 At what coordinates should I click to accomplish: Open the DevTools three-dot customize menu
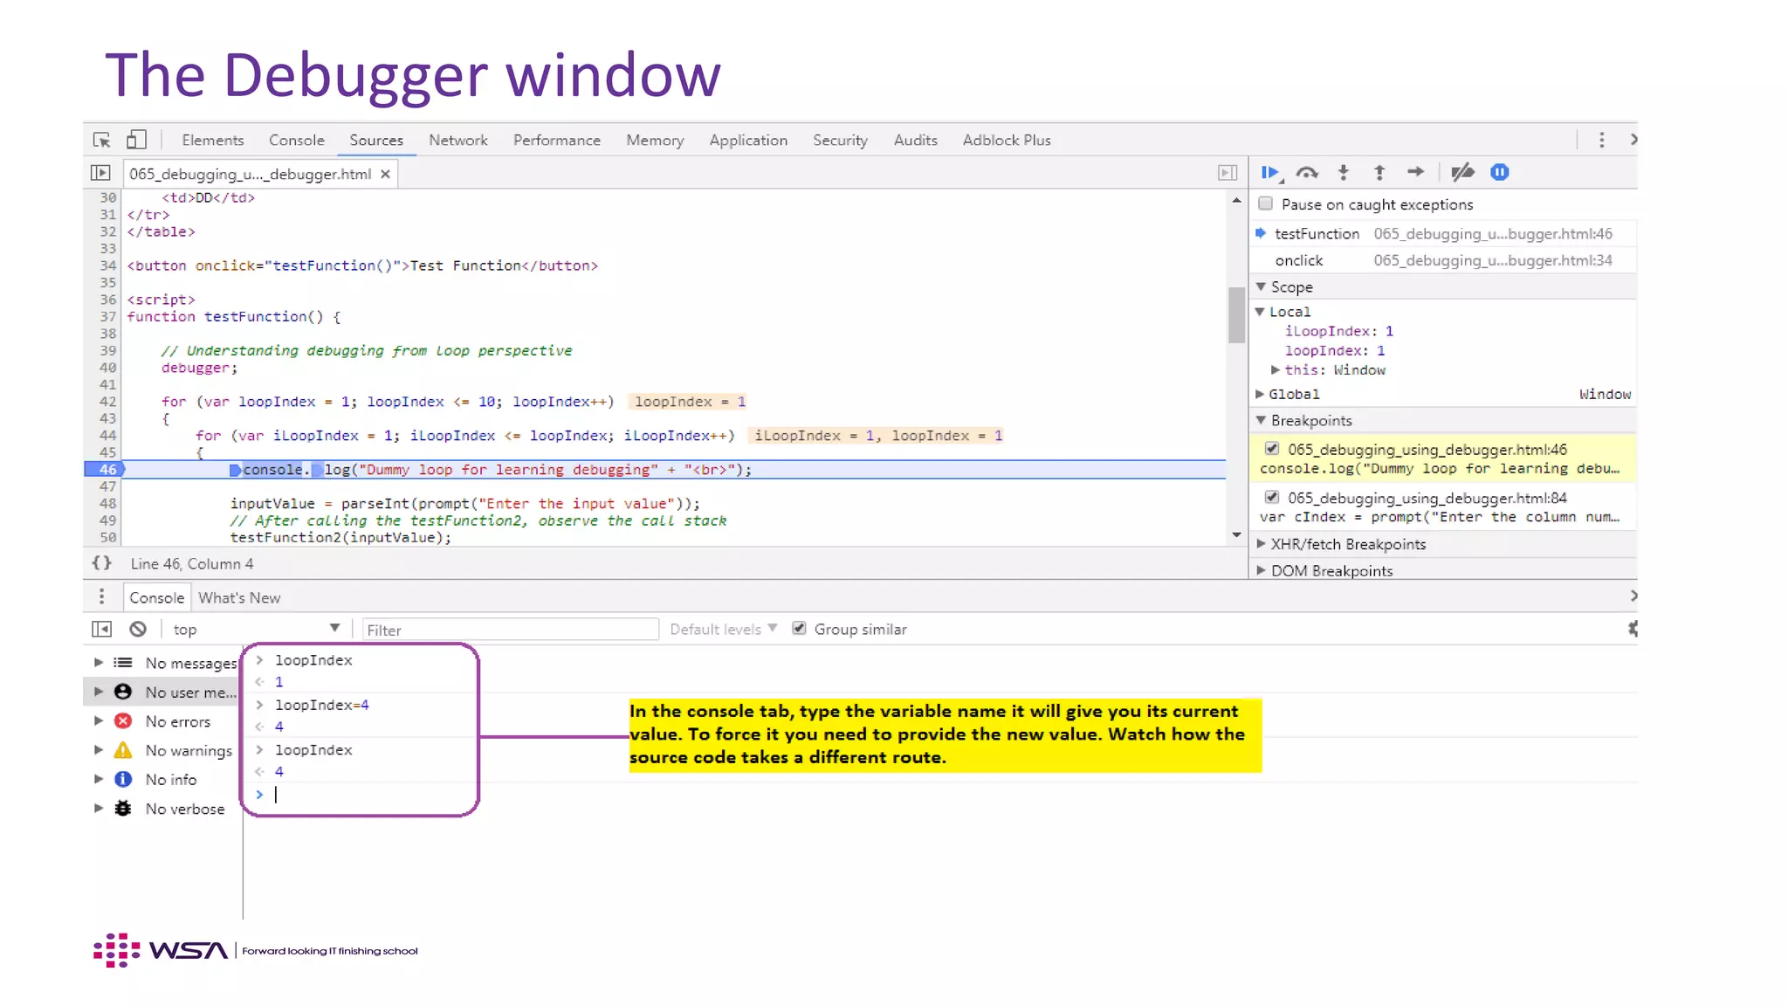click(1601, 140)
